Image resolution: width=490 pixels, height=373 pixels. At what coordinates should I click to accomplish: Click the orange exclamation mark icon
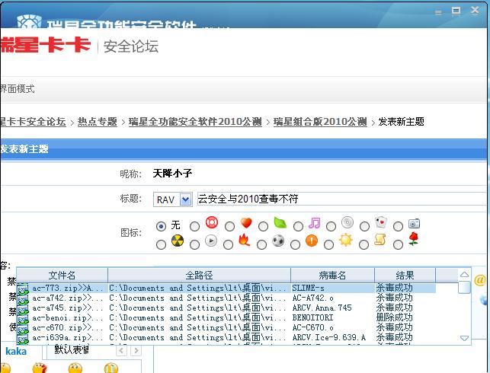[312, 241]
